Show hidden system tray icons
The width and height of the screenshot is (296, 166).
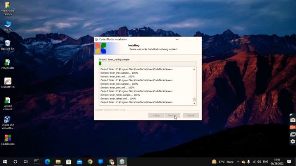point(238,162)
